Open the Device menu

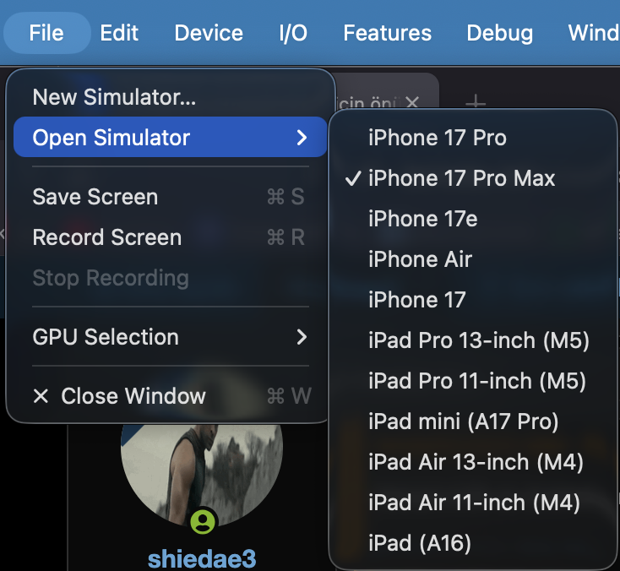209,33
